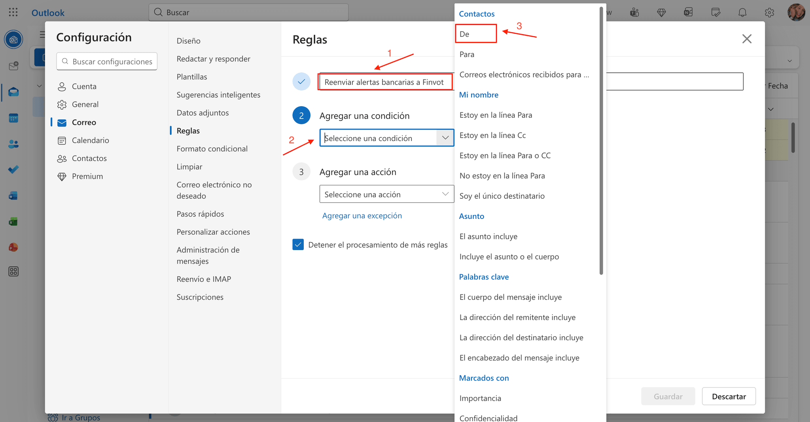The width and height of the screenshot is (810, 422).
Task: Open the My Day calendar-check icon
Action: [x=715, y=13]
